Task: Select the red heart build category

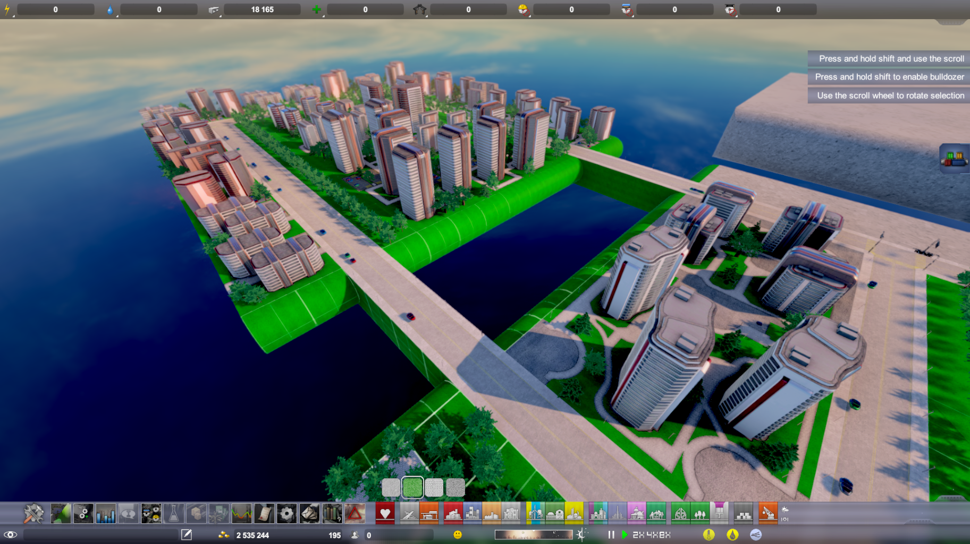Action: pos(385,513)
